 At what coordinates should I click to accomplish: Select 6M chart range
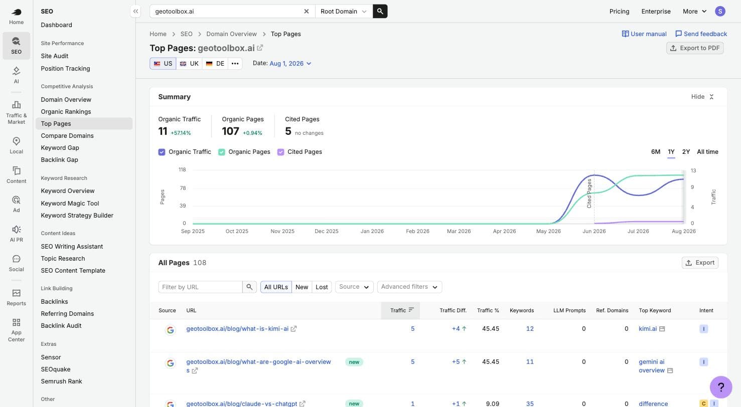click(x=655, y=151)
